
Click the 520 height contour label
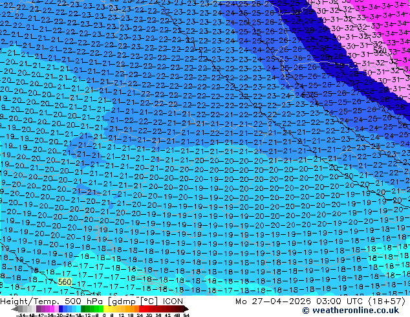click(x=380, y=50)
